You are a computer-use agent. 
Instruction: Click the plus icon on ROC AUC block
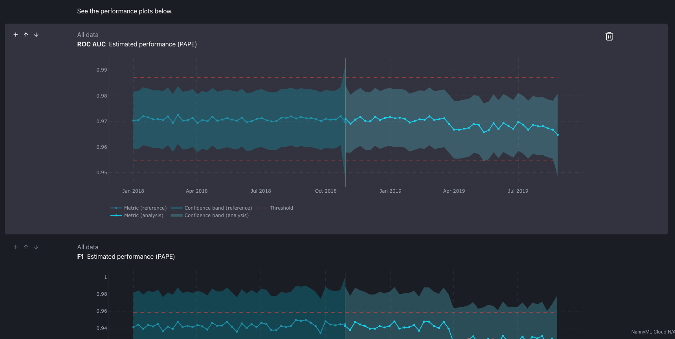[16, 35]
